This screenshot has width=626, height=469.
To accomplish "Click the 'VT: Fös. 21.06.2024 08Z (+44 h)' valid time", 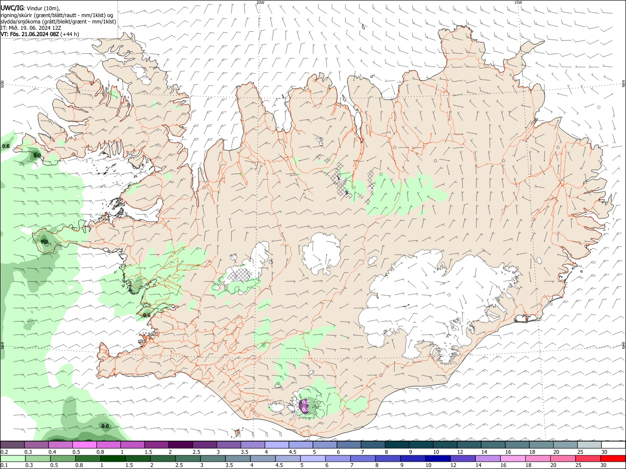I will [40, 34].
